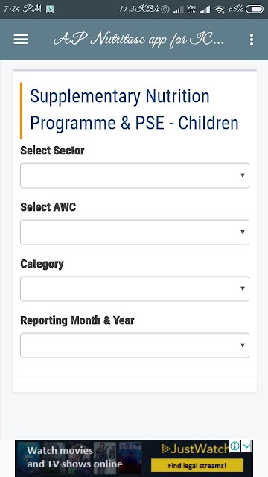Tap the ad info icon
268x477 pixels.
pos(234,446)
